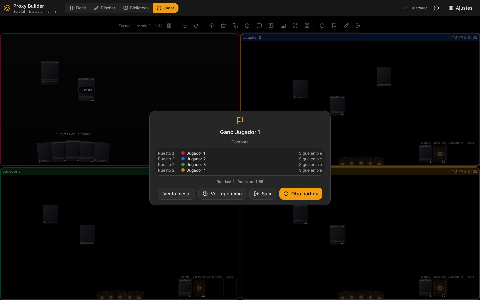
Task: Click the image icon in toolbar
Action: pyautogui.click(x=271, y=26)
